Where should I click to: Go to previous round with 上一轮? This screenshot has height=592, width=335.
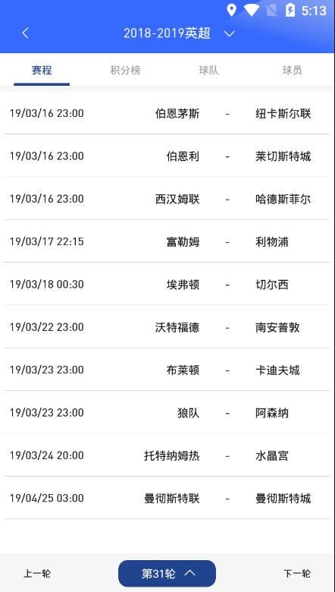click(37, 574)
